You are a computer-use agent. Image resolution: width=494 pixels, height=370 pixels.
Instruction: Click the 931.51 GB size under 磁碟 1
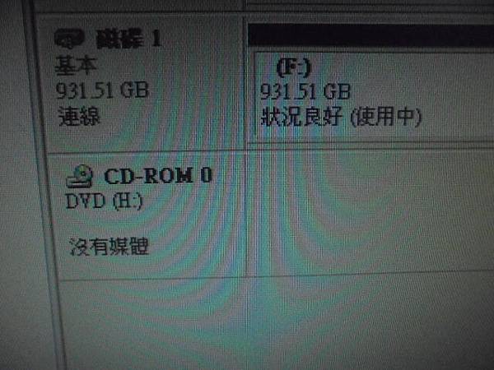click(102, 90)
